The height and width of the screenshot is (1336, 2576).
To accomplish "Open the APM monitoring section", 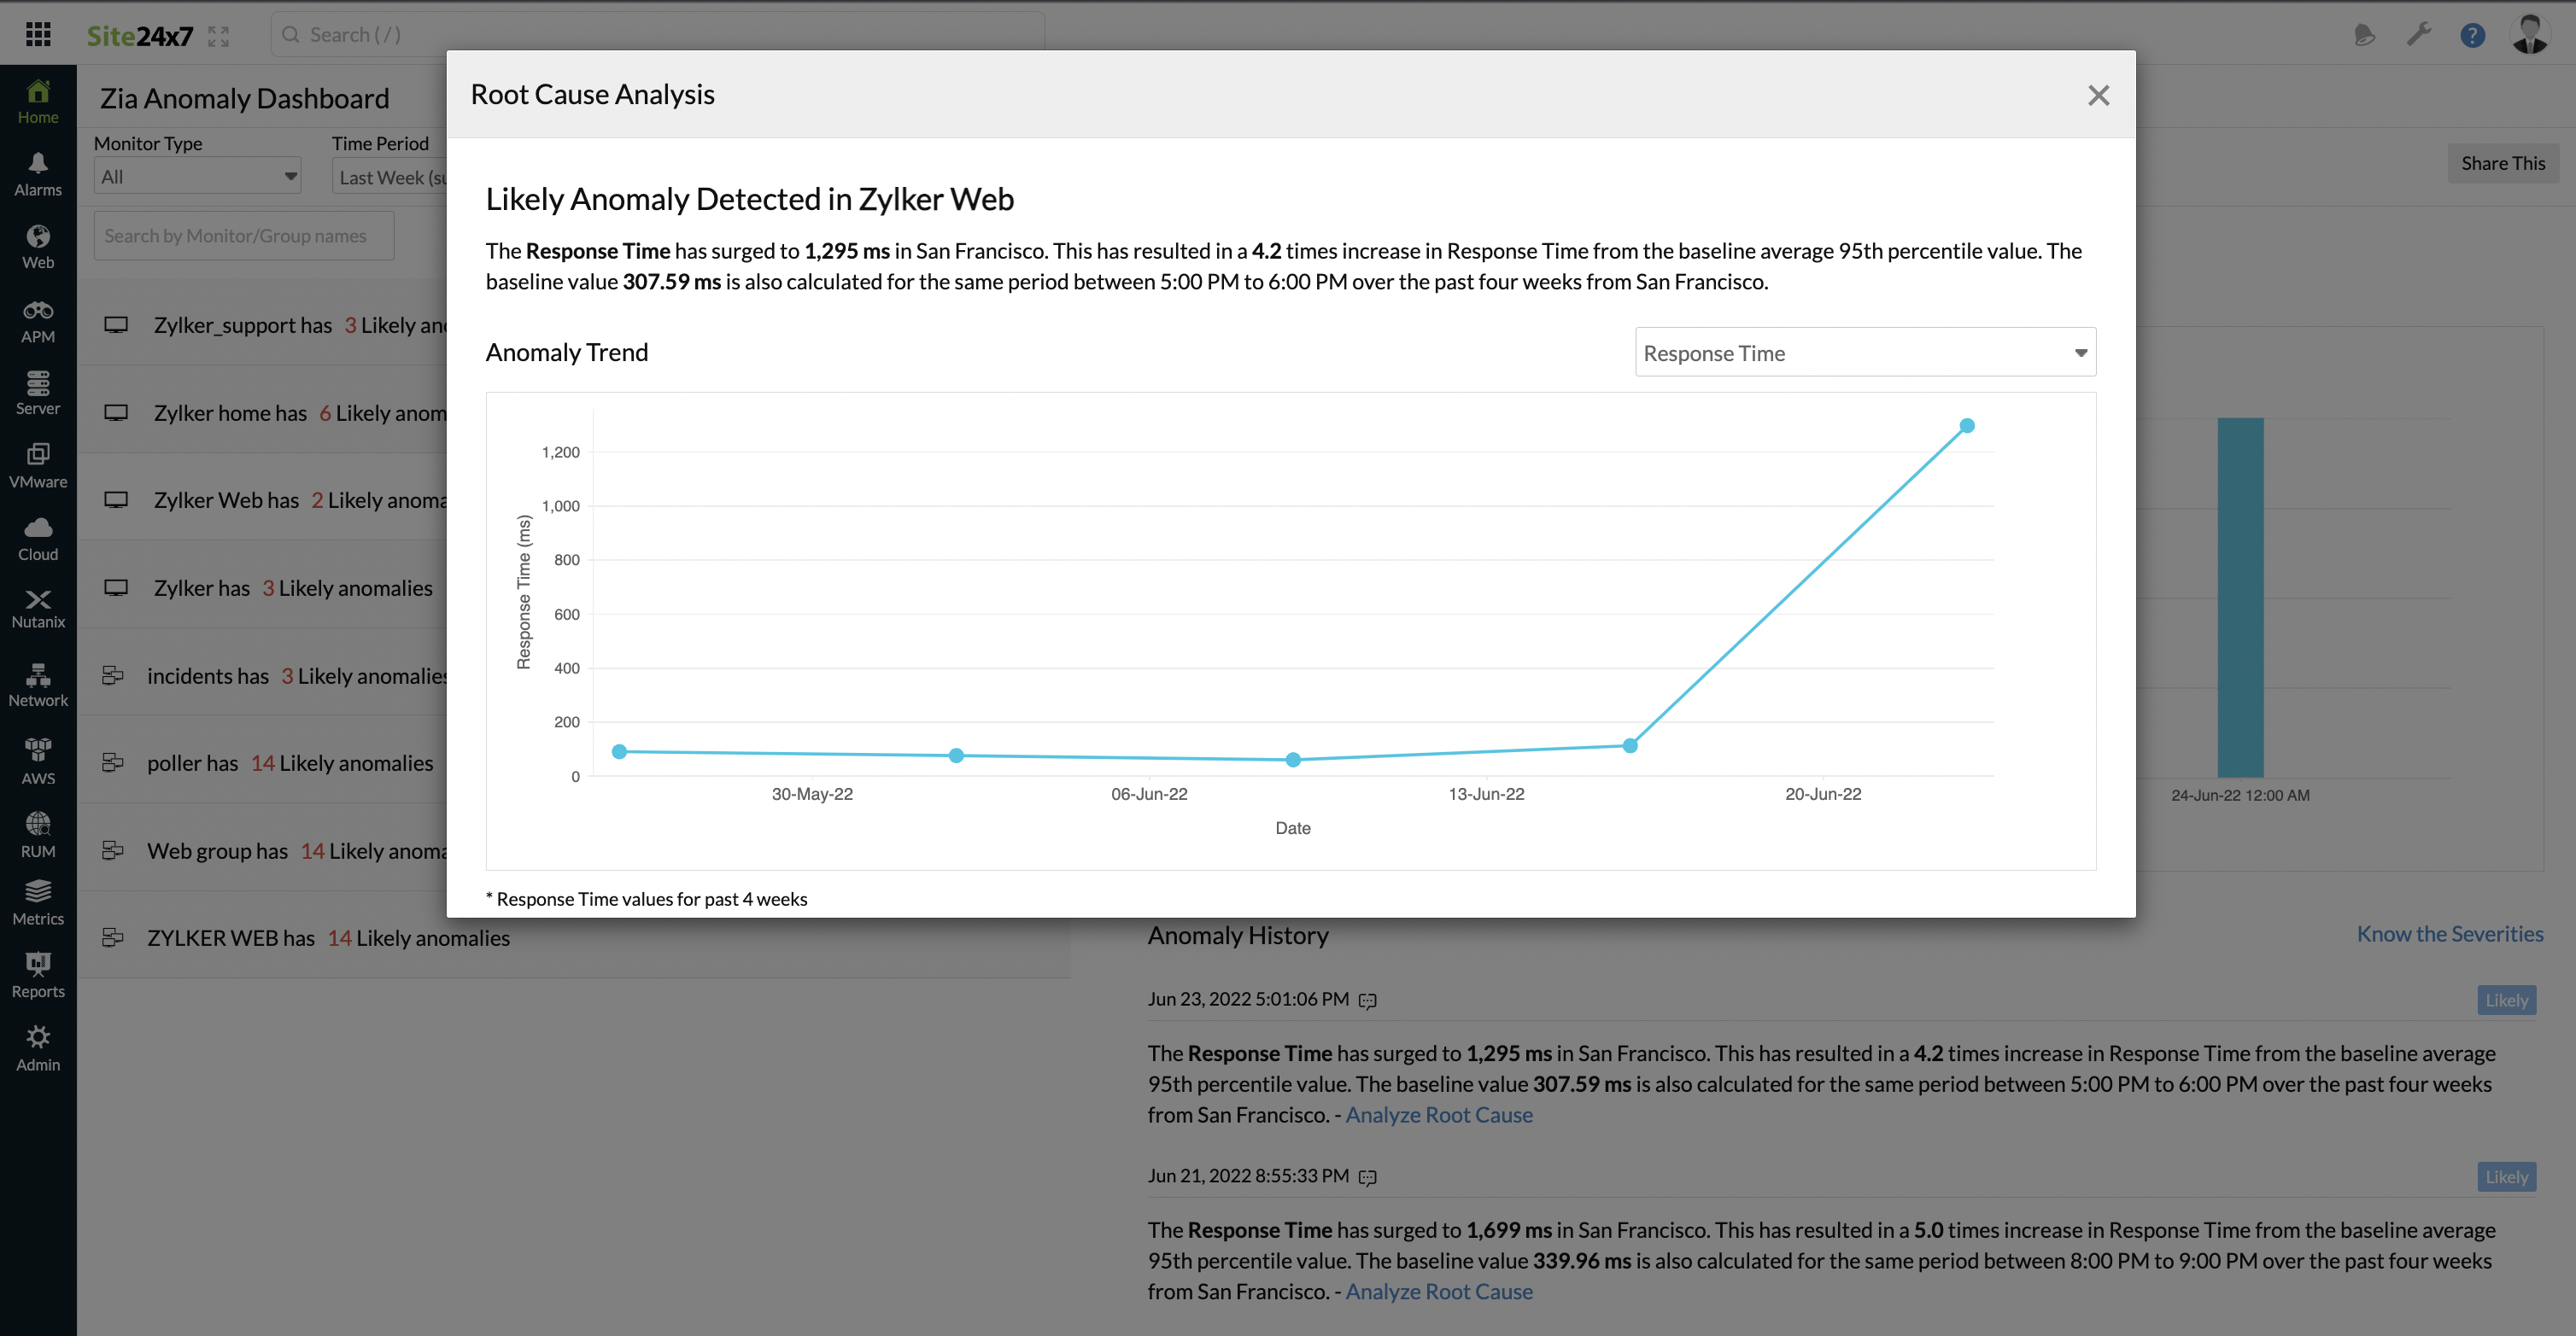I will point(38,318).
